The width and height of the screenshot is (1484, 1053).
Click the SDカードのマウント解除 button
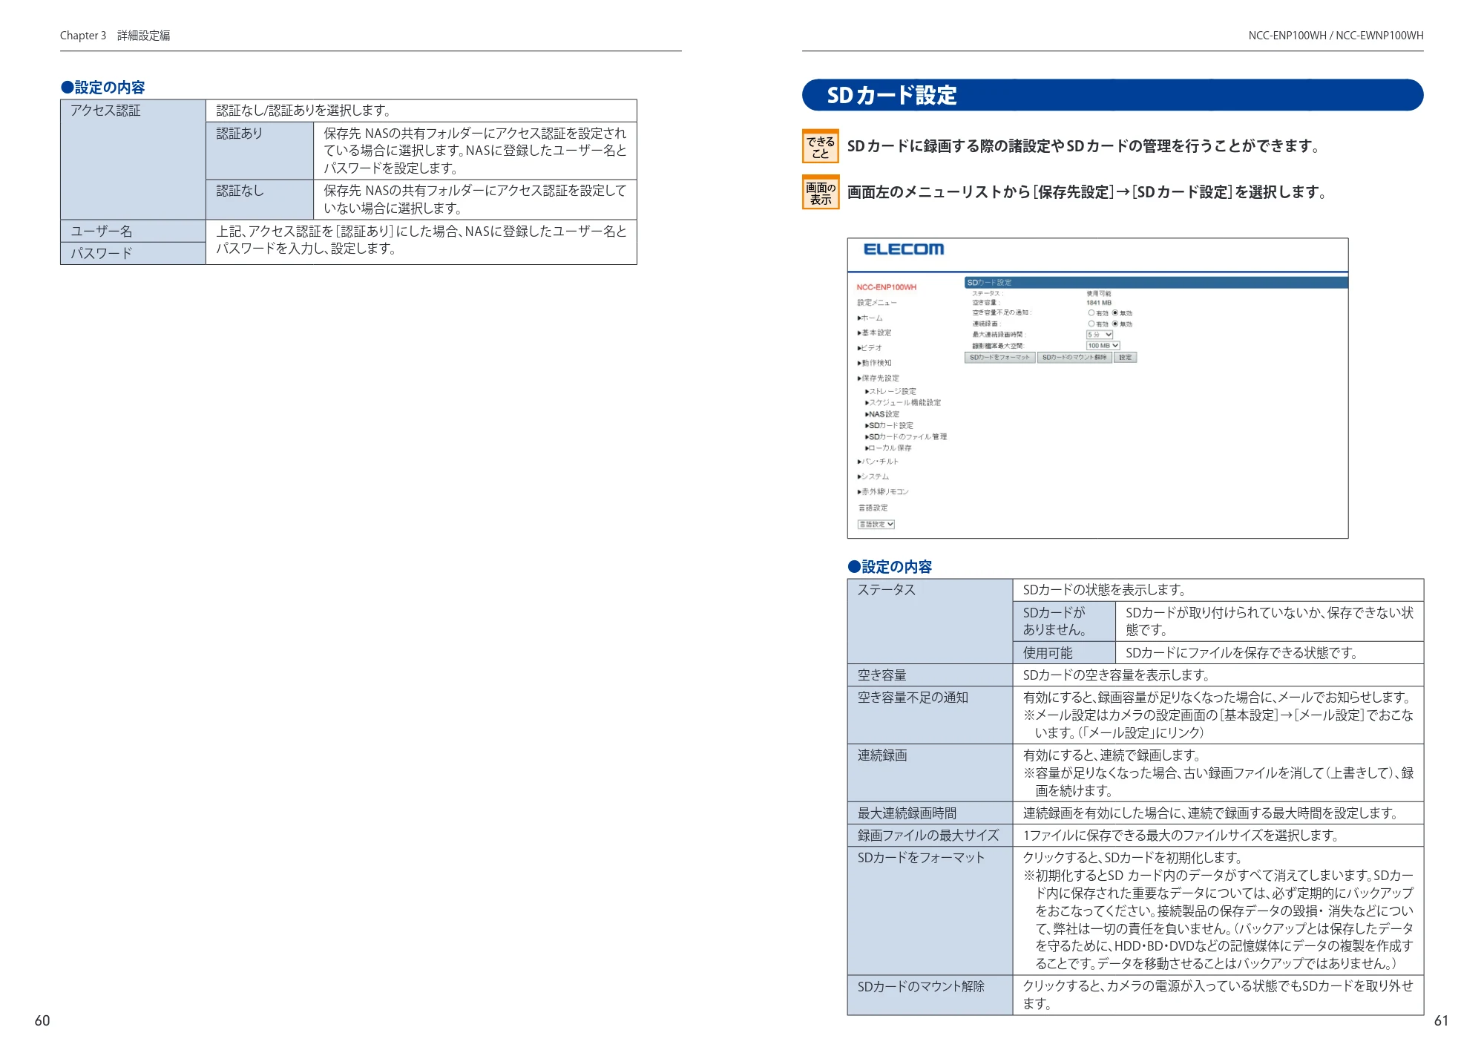pyautogui.click(x=1074, y=358)
